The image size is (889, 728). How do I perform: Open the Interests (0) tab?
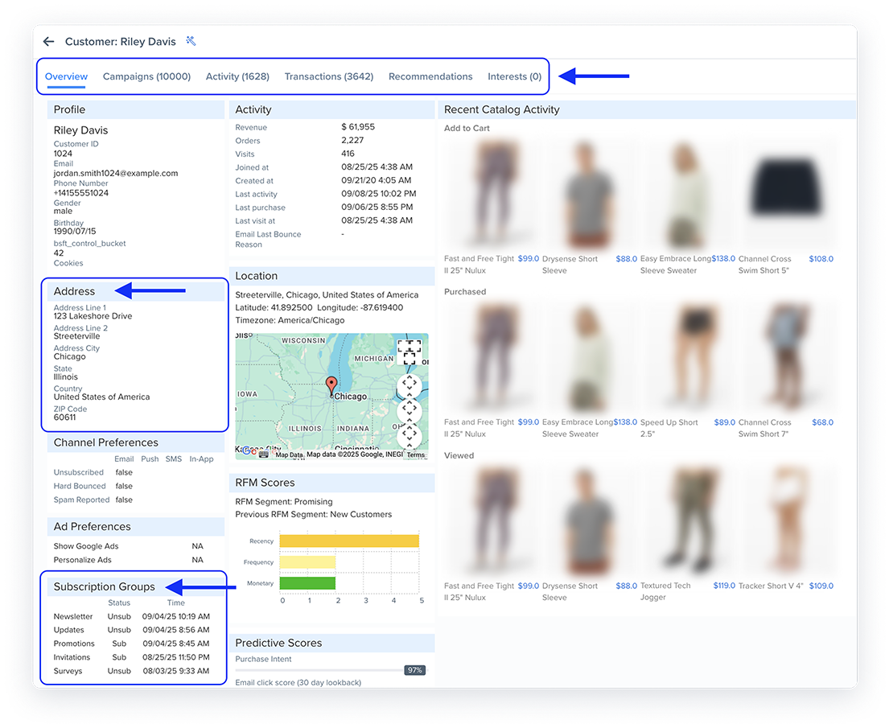tap(514, 77)
